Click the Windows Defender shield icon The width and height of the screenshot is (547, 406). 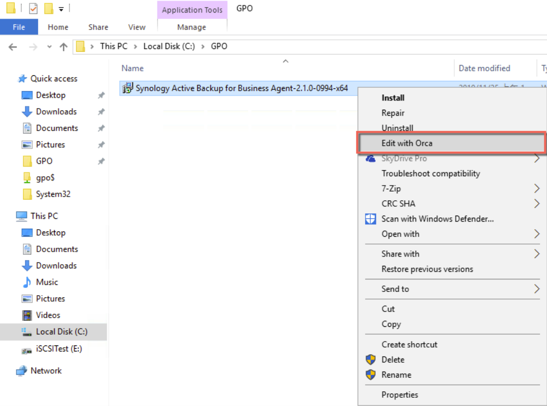pyautogui.click(x=370, y=219)
